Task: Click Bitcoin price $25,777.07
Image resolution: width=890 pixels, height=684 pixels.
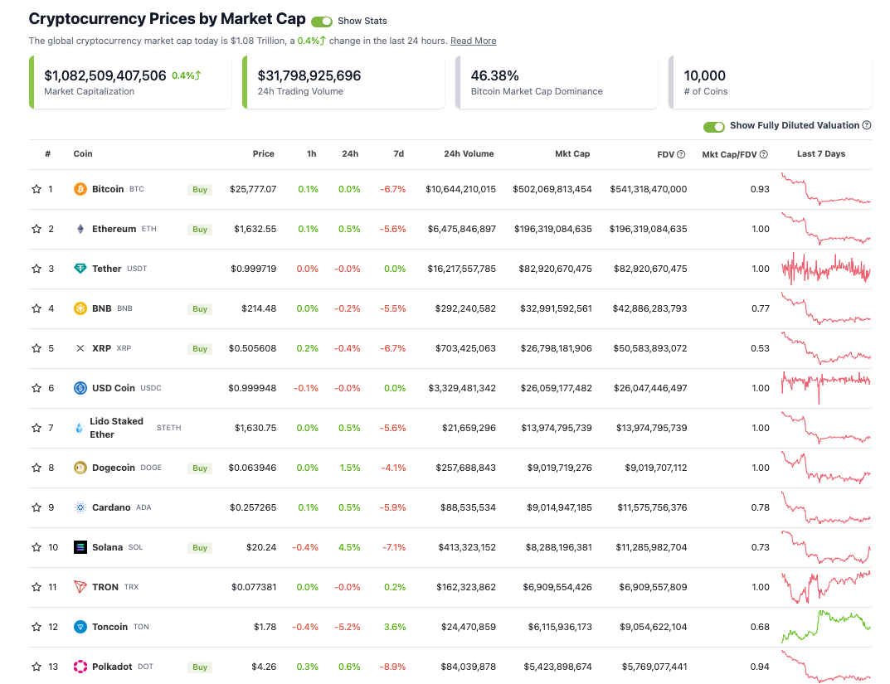Action: click(253, 189)
